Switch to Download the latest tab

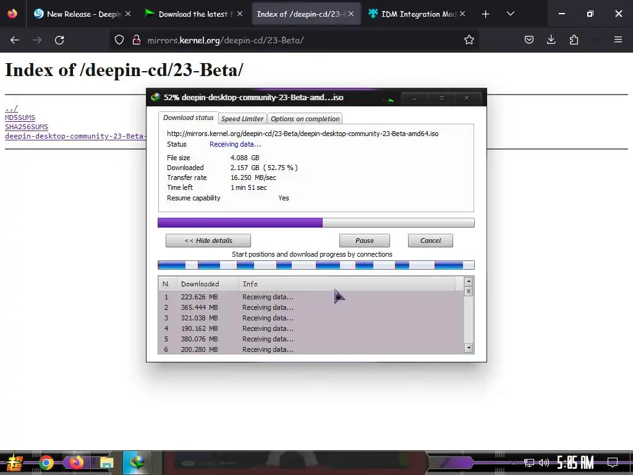(195, 14)
